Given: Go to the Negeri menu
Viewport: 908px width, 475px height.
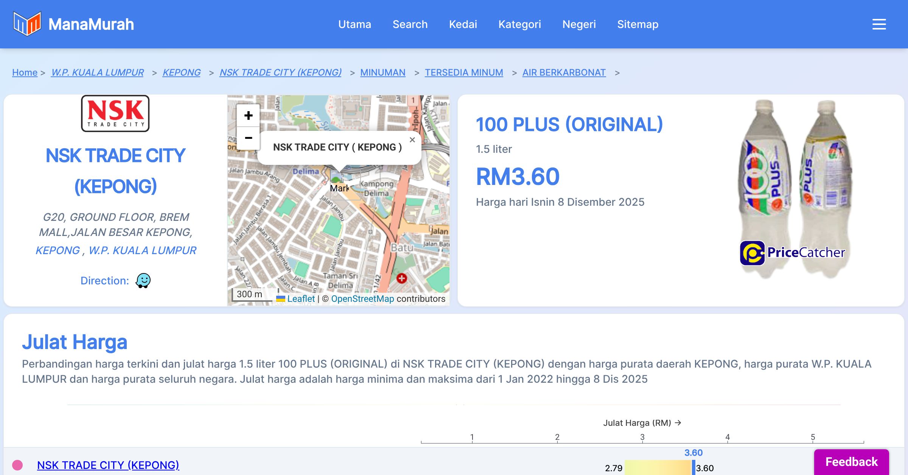Looking at the screenshot, I should 579,24.
